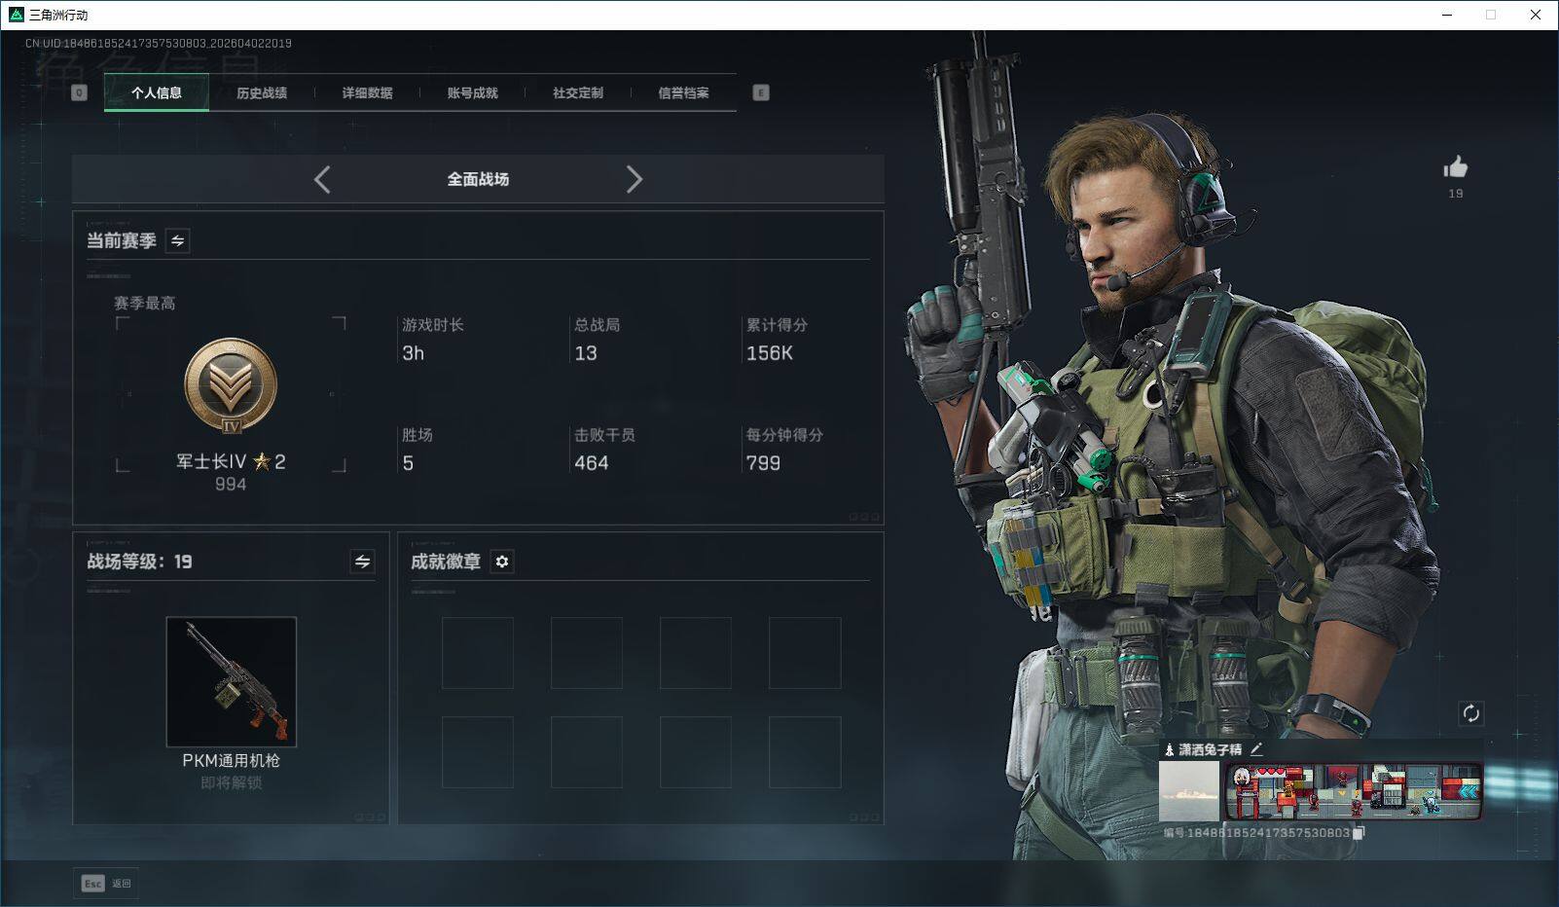The width and height of the screenshot is (1559, 907).
Task: Click the 编号 player ID text
Action: pos(1256,833)
